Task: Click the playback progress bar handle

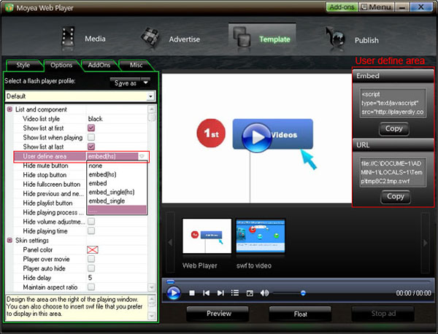Action: 170,281
